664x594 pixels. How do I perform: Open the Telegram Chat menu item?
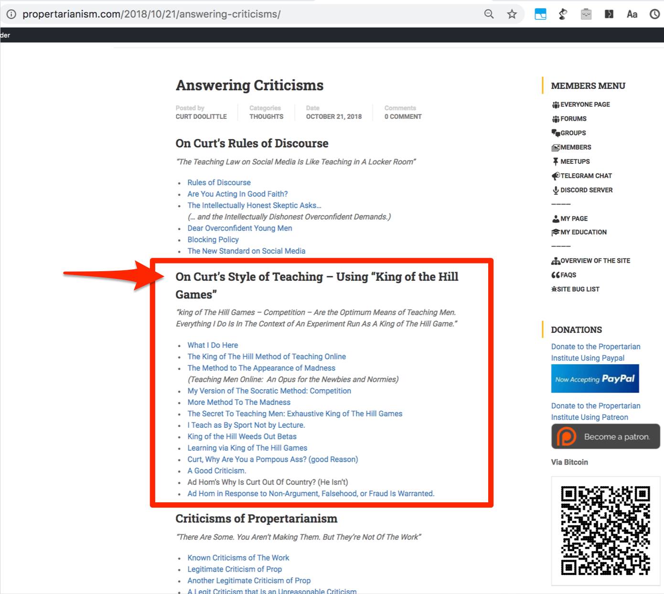tap(586, 176)
